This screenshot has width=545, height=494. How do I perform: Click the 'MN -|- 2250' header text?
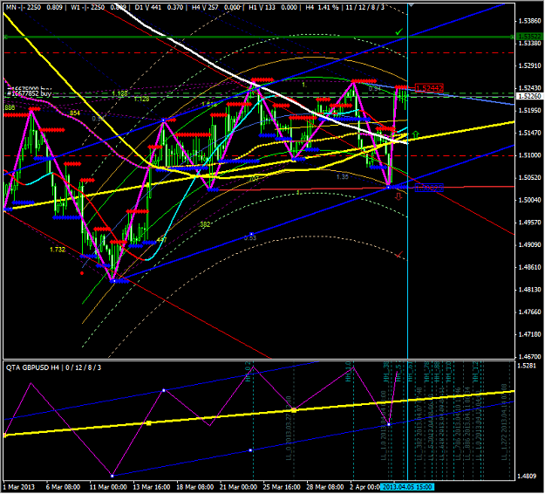tap(24, 7)
